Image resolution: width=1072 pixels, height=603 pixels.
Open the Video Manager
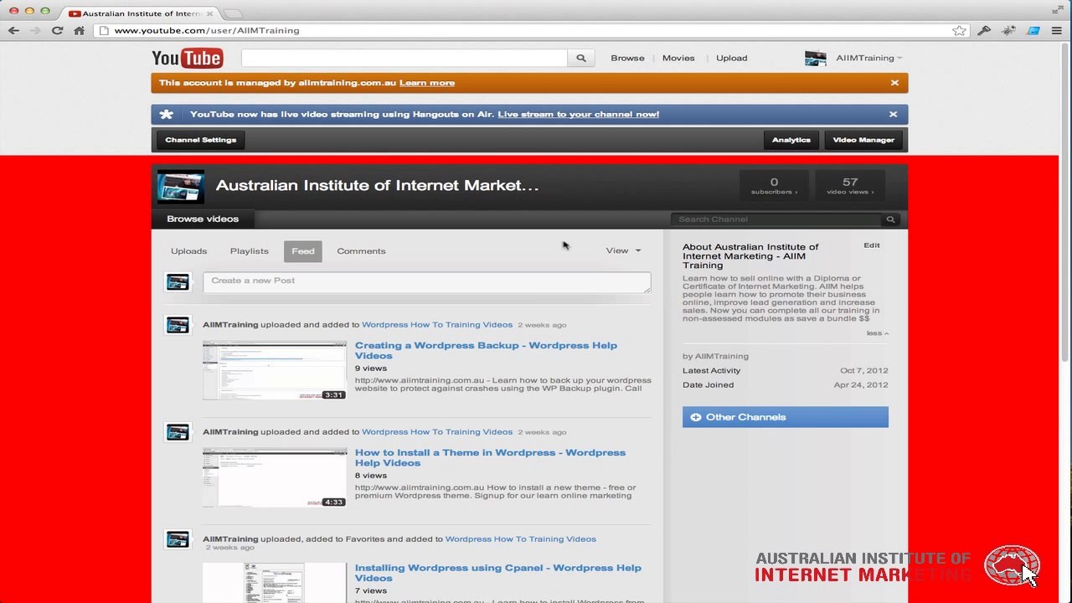tap(863, 140)
